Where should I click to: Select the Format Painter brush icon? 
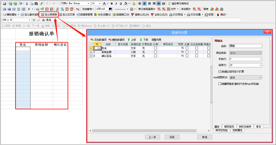coord(41,3)
